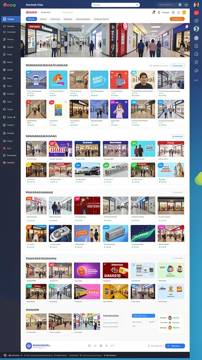Select the red circular icon in right sidebar
Image resolution: width=202 pixels, height=360 pixels.
(x=196, y=13)
